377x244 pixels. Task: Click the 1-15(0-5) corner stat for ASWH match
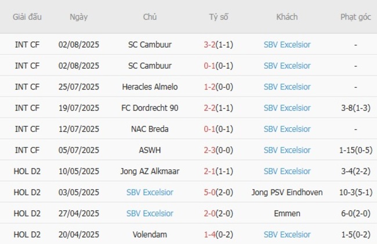point(356,150)
